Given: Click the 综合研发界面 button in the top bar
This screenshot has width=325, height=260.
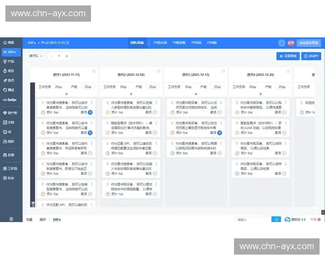Looking at the screenshot, I should [309, 43].
